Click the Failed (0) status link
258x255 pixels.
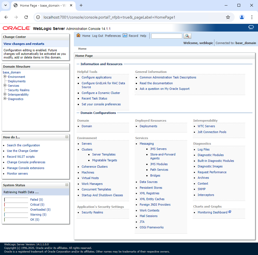click(37, 200)
